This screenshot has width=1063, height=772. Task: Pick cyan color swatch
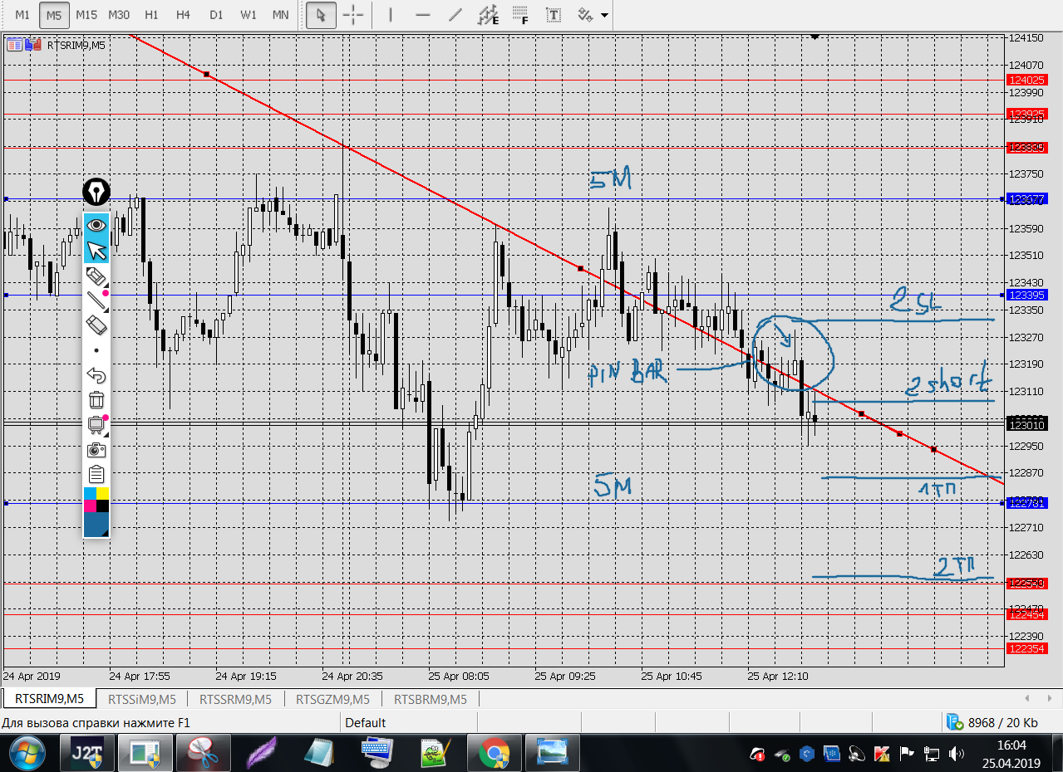pyautogui.click(x=91, y=494)
